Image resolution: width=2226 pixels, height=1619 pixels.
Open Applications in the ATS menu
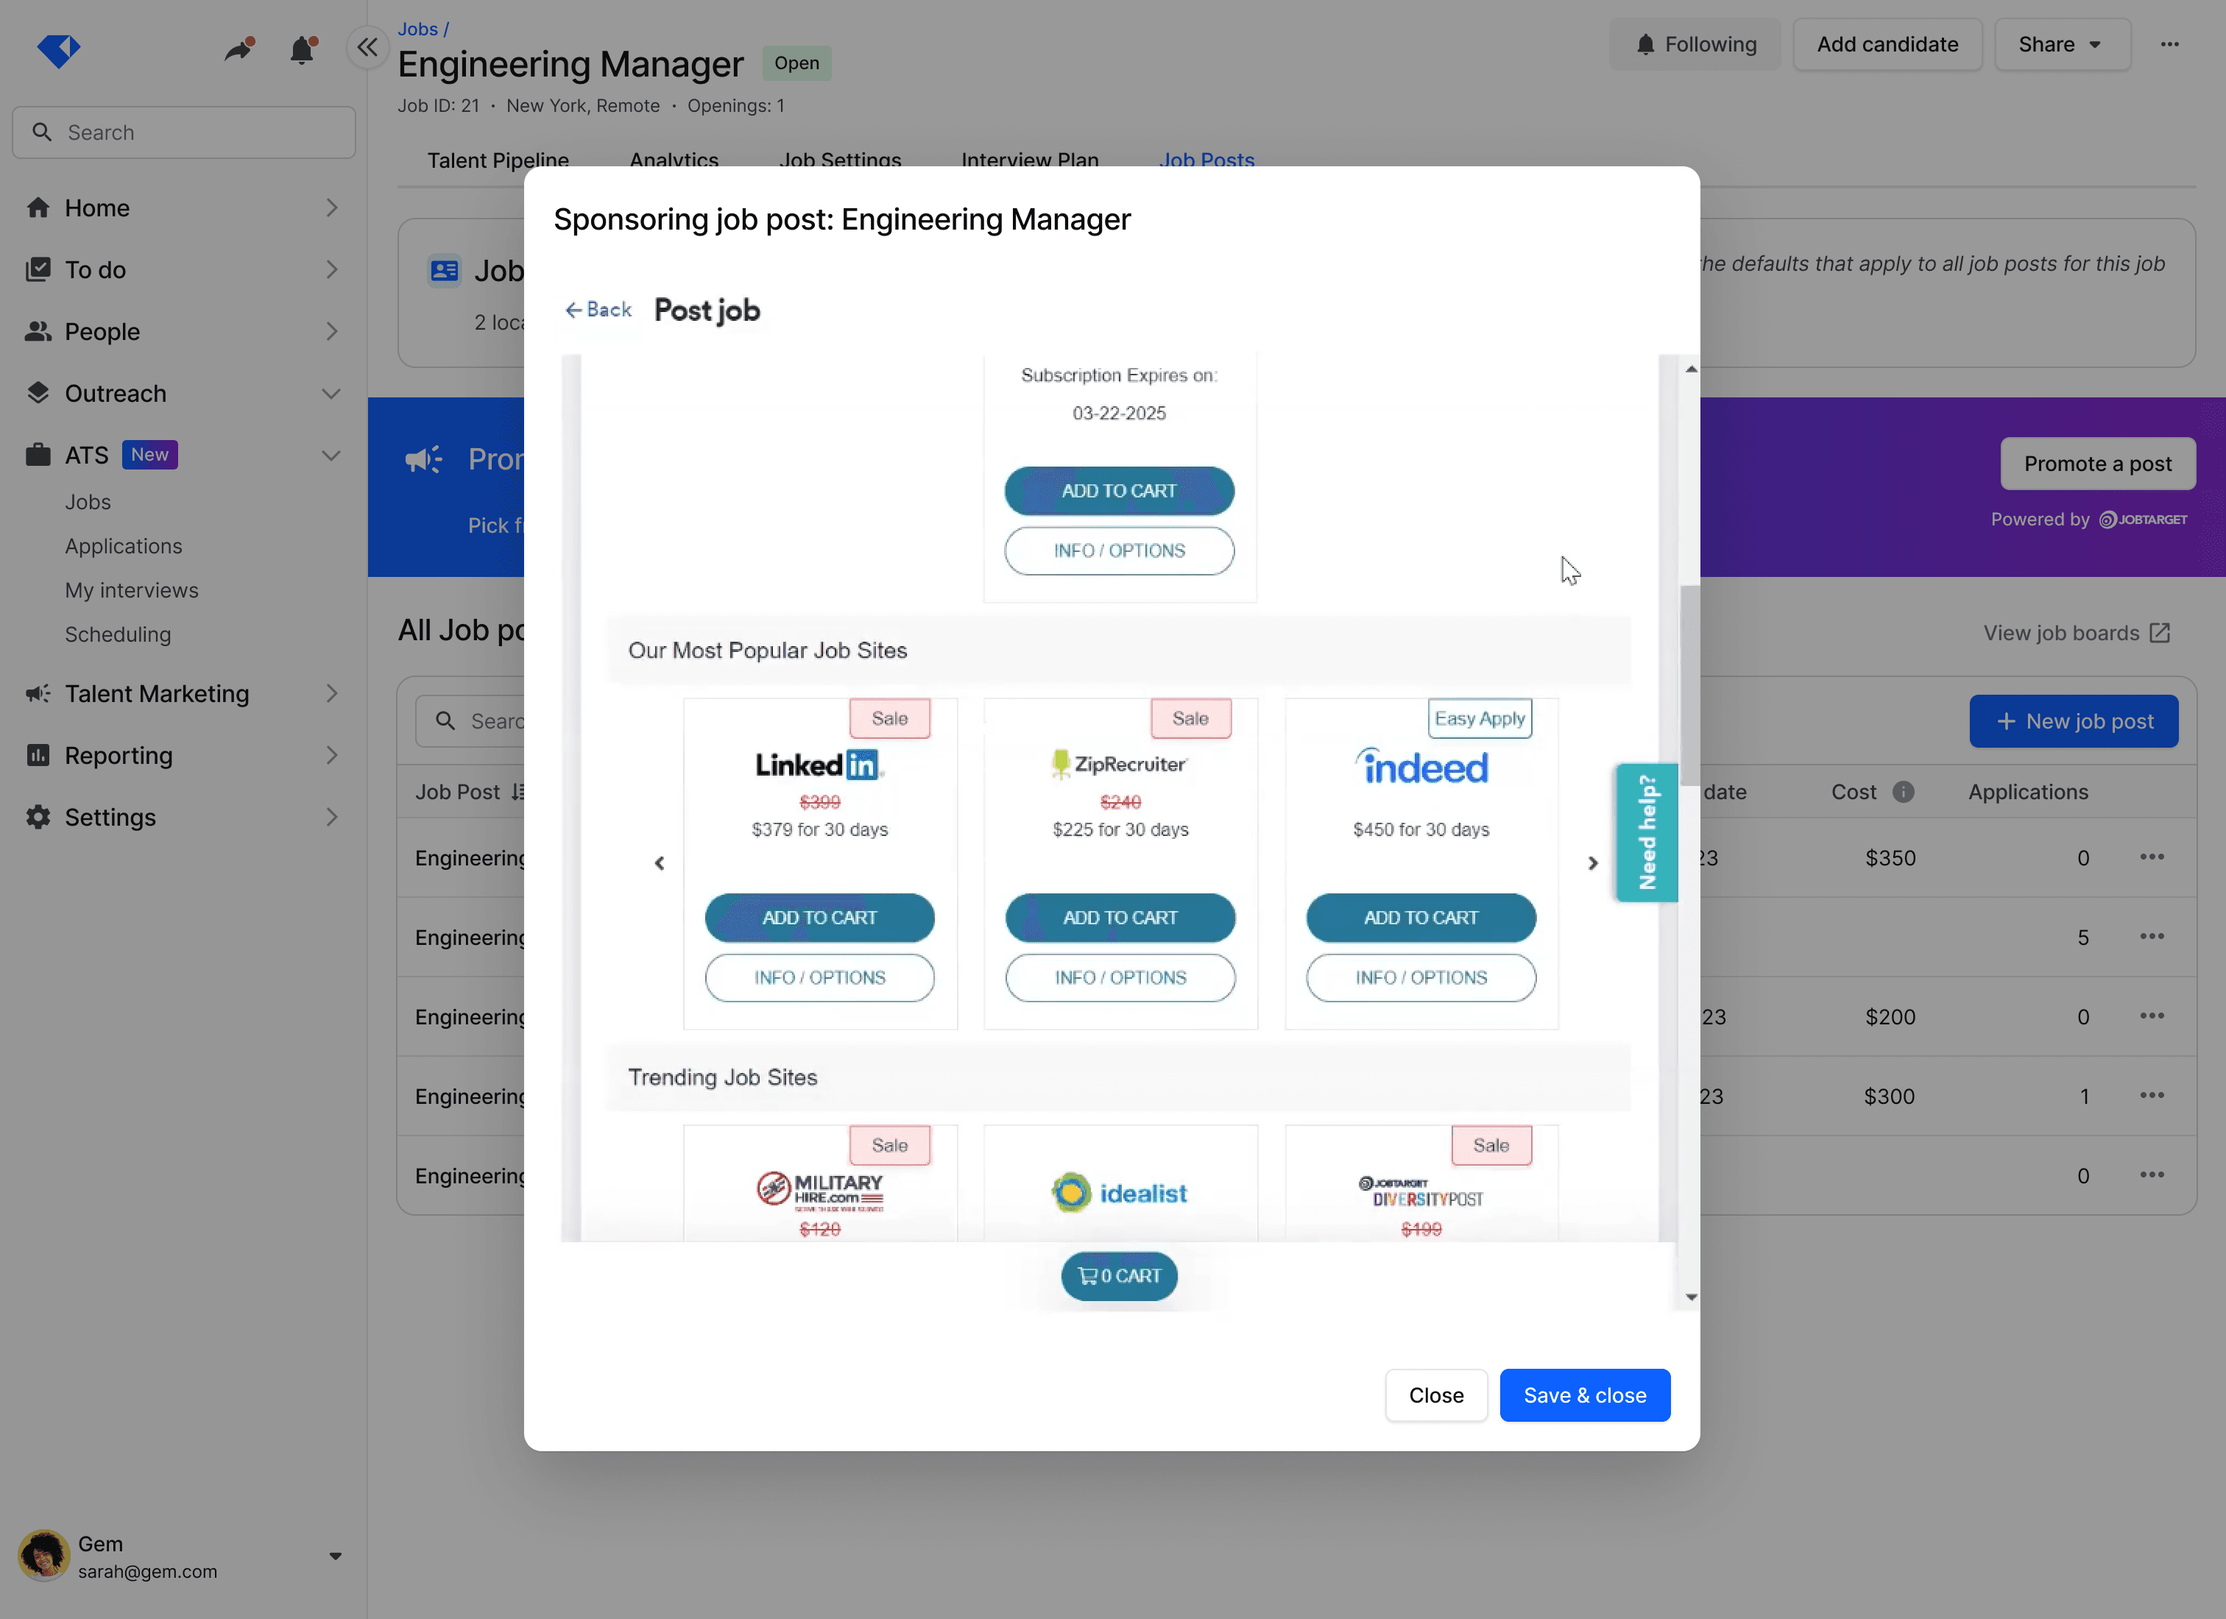tap(123, 547)
